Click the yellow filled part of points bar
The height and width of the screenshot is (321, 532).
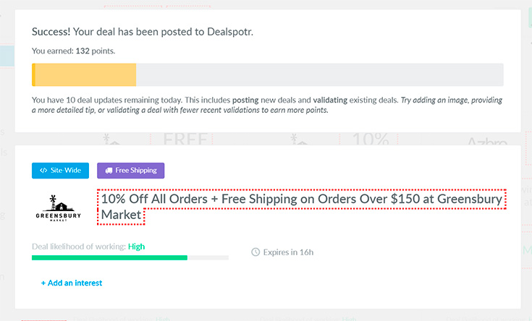[84, 74]
